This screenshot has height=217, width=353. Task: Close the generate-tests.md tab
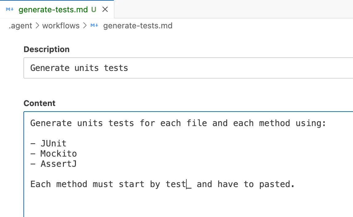click(x=105, y=9)
